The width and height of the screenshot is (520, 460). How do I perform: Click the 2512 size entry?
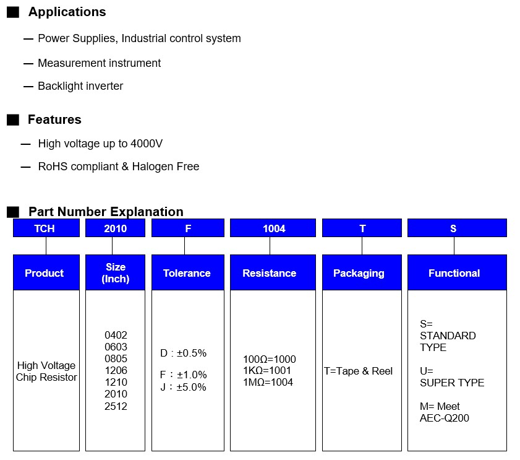[x=116, y=406]
